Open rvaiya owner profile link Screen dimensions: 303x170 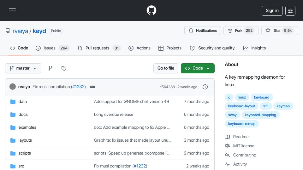click(x=20, y=31)
